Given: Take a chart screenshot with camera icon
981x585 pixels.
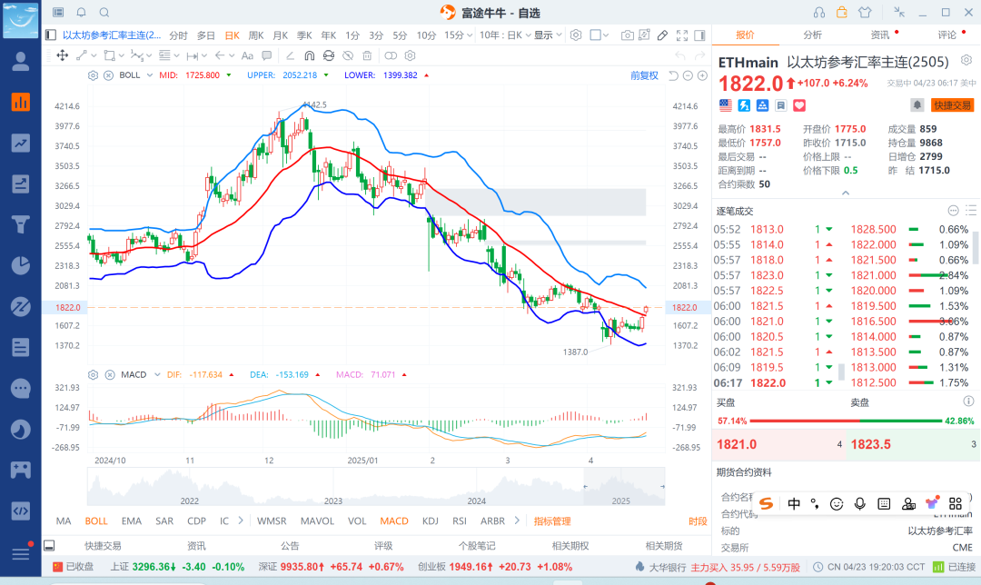Looking at the screenshot, I should [626, 35].
